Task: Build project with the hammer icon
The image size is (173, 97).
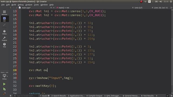Action: (4, 93)
